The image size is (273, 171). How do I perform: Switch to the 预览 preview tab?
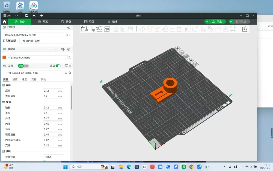coord(43,22)
